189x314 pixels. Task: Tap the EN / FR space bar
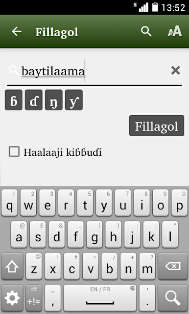100,298
